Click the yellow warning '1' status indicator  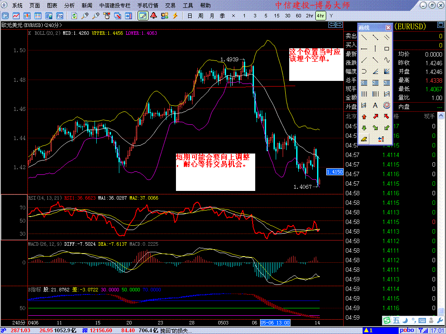click(368, 331)
